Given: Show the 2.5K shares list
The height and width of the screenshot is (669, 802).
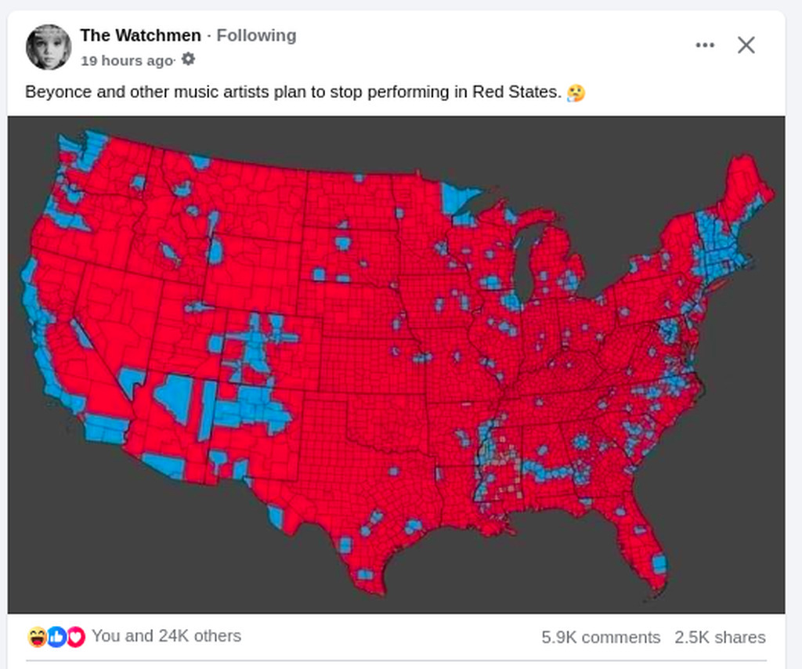Looking at the screenshot, I should click(x=720, y=638).
